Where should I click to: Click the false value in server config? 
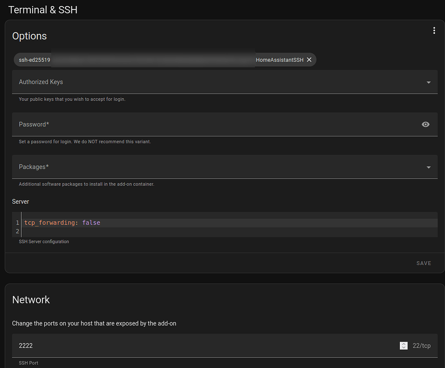click(91, 223)
